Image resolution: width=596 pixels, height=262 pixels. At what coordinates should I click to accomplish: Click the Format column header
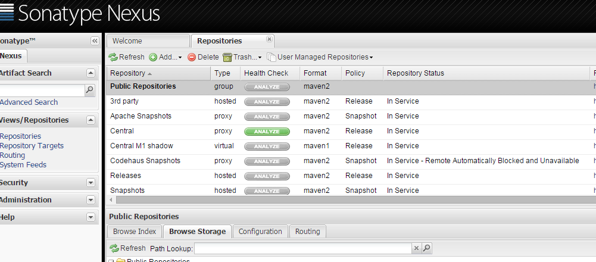click(321, 73)
